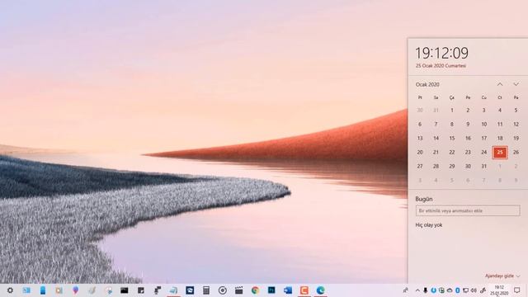528x297 pixels.
Task: Open the Maps pin icon in taskbar
Action: point(75,290)
